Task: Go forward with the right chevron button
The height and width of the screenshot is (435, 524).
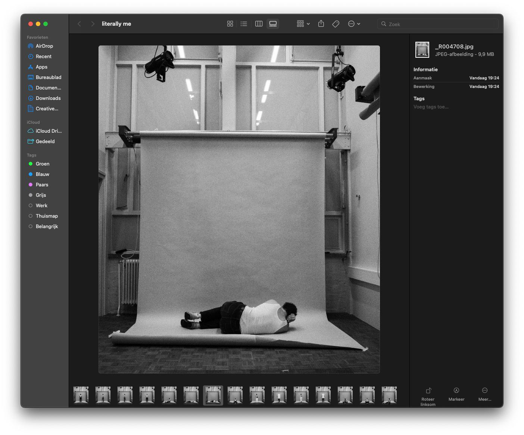Action: coord(93,24)
